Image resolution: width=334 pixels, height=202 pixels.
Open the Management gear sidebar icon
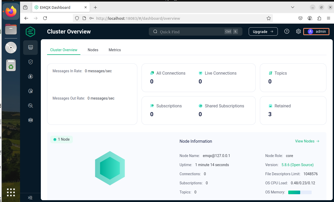(30, 91)
